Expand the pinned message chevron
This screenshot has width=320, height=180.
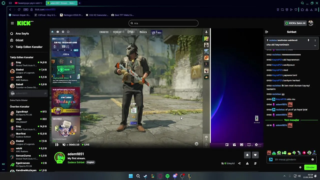point(315,45)
